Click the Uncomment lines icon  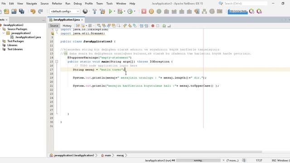pos(169,26)
